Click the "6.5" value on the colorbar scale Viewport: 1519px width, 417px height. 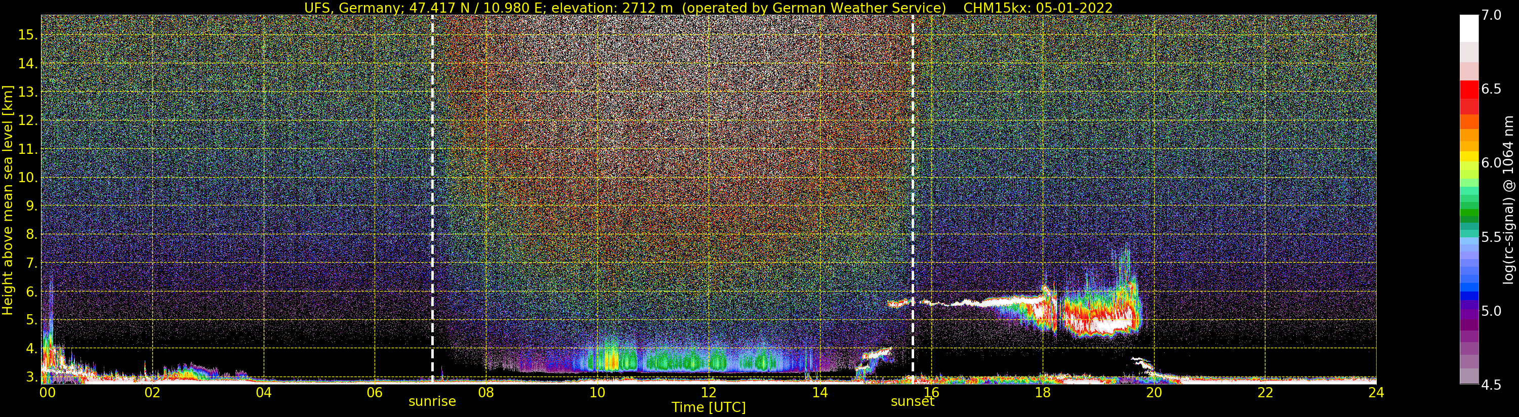pos(1491,89)
